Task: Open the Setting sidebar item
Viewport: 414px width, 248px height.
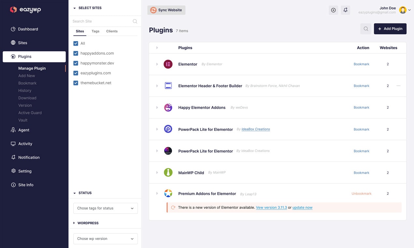Action: tap(21, 171)
